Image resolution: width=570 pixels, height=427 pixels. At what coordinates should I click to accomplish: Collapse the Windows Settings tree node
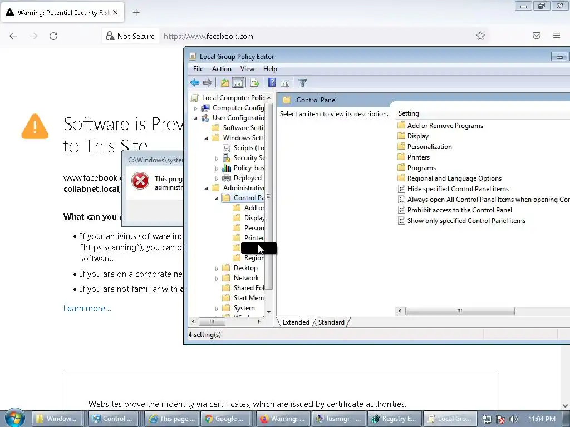(x=206, y=138)
